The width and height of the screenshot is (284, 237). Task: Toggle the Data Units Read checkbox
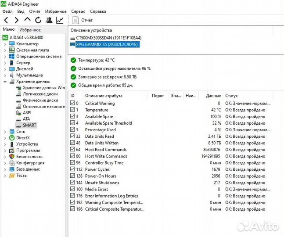[x=72, y=136]
